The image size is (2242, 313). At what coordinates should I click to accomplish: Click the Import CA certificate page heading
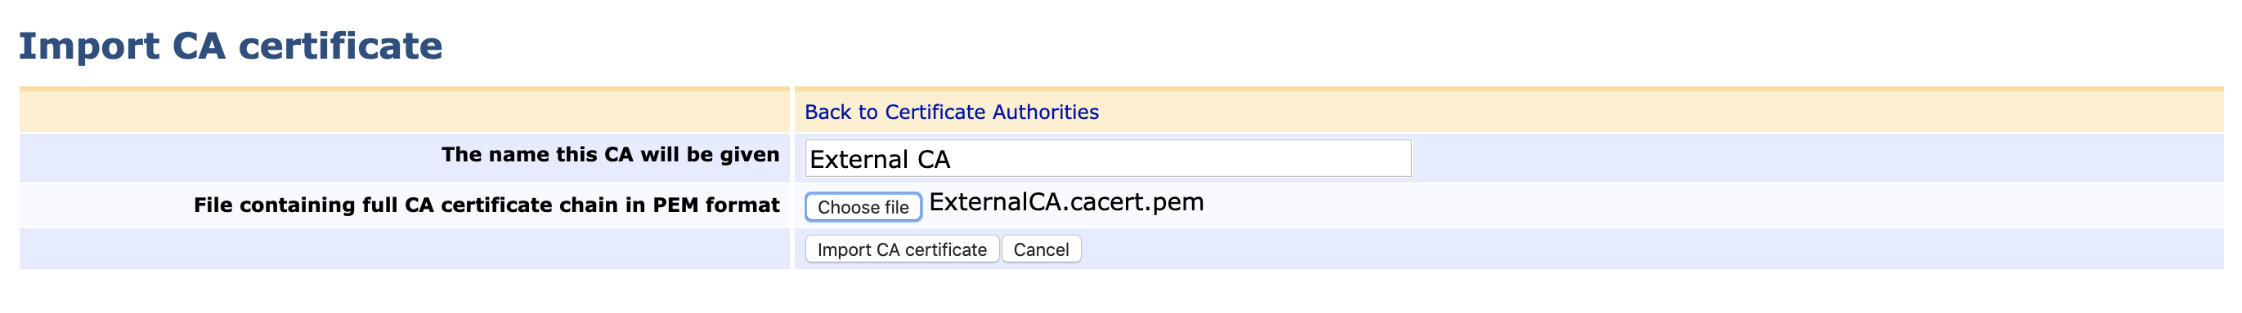[x=231, y=45]
